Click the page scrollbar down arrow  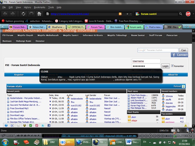point(193,126)
